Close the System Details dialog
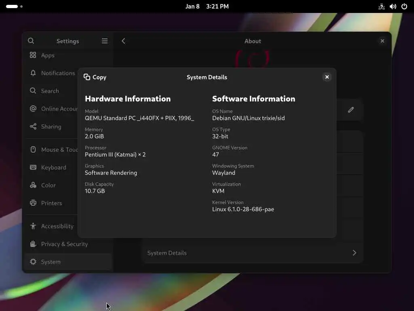This screenshot has height=311, width=414. tap(327, 77)
